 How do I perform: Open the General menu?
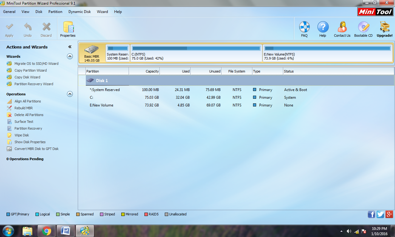9,12
